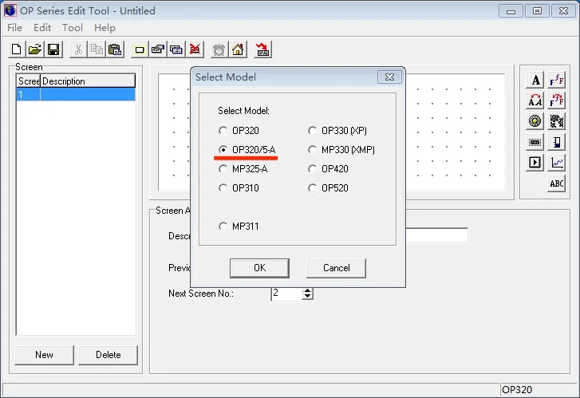Increase Next Screen No. with up arrow
This screenshot has width=580, height=398.
[x=307, y=291]
